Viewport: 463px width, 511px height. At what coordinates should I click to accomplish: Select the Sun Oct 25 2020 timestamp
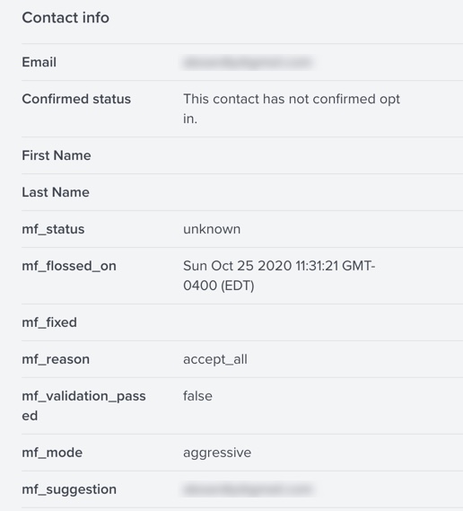click(x=279, y=276)
